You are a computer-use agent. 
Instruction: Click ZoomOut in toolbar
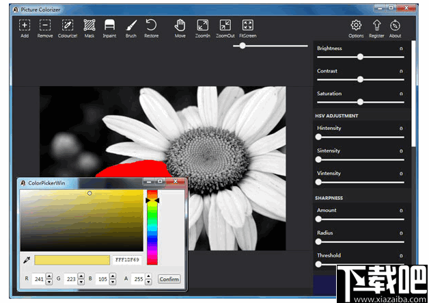pos(225,29)
